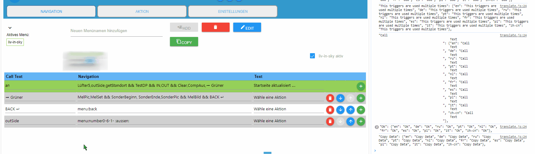Move the BACK row up
Screen dimensions: 535x154
[x=351, y=110]
